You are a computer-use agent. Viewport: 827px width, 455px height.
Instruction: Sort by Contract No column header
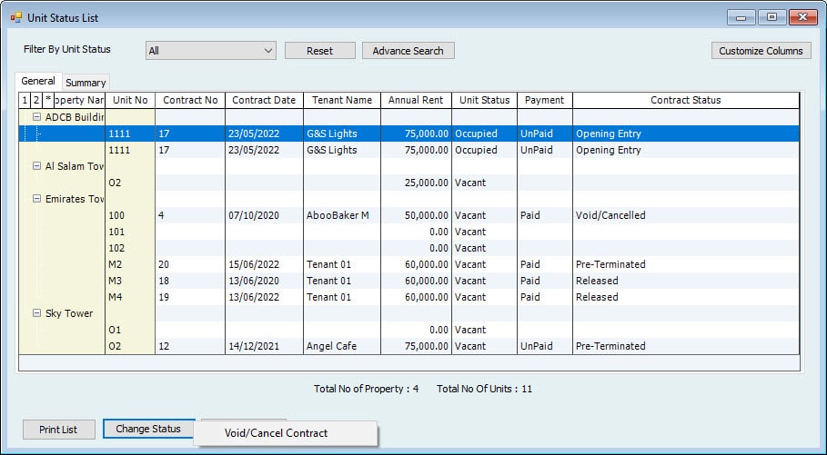click(190, 100)
